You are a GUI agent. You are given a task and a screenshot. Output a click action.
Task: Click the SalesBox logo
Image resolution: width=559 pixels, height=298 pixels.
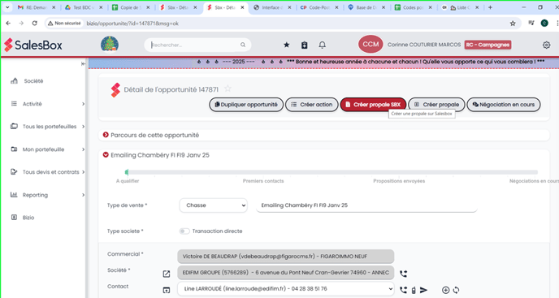pyautogui.click(x=33, y=45)
